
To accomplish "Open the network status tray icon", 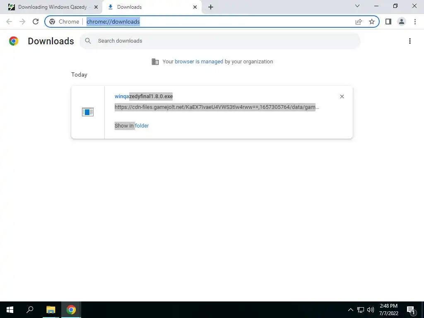I will click(361, 310).
